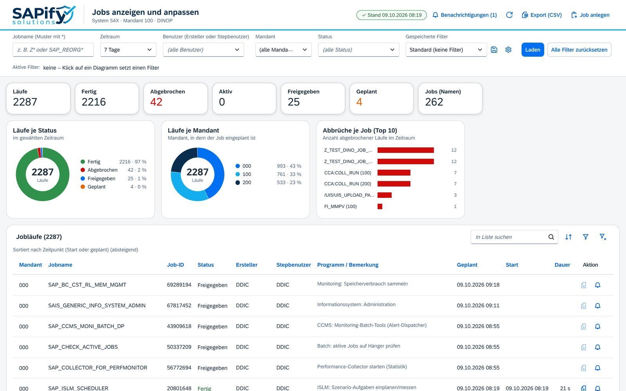Click Mandant 000 legend dot
Screen dimensions: 626x391
[x=237, y=166]
